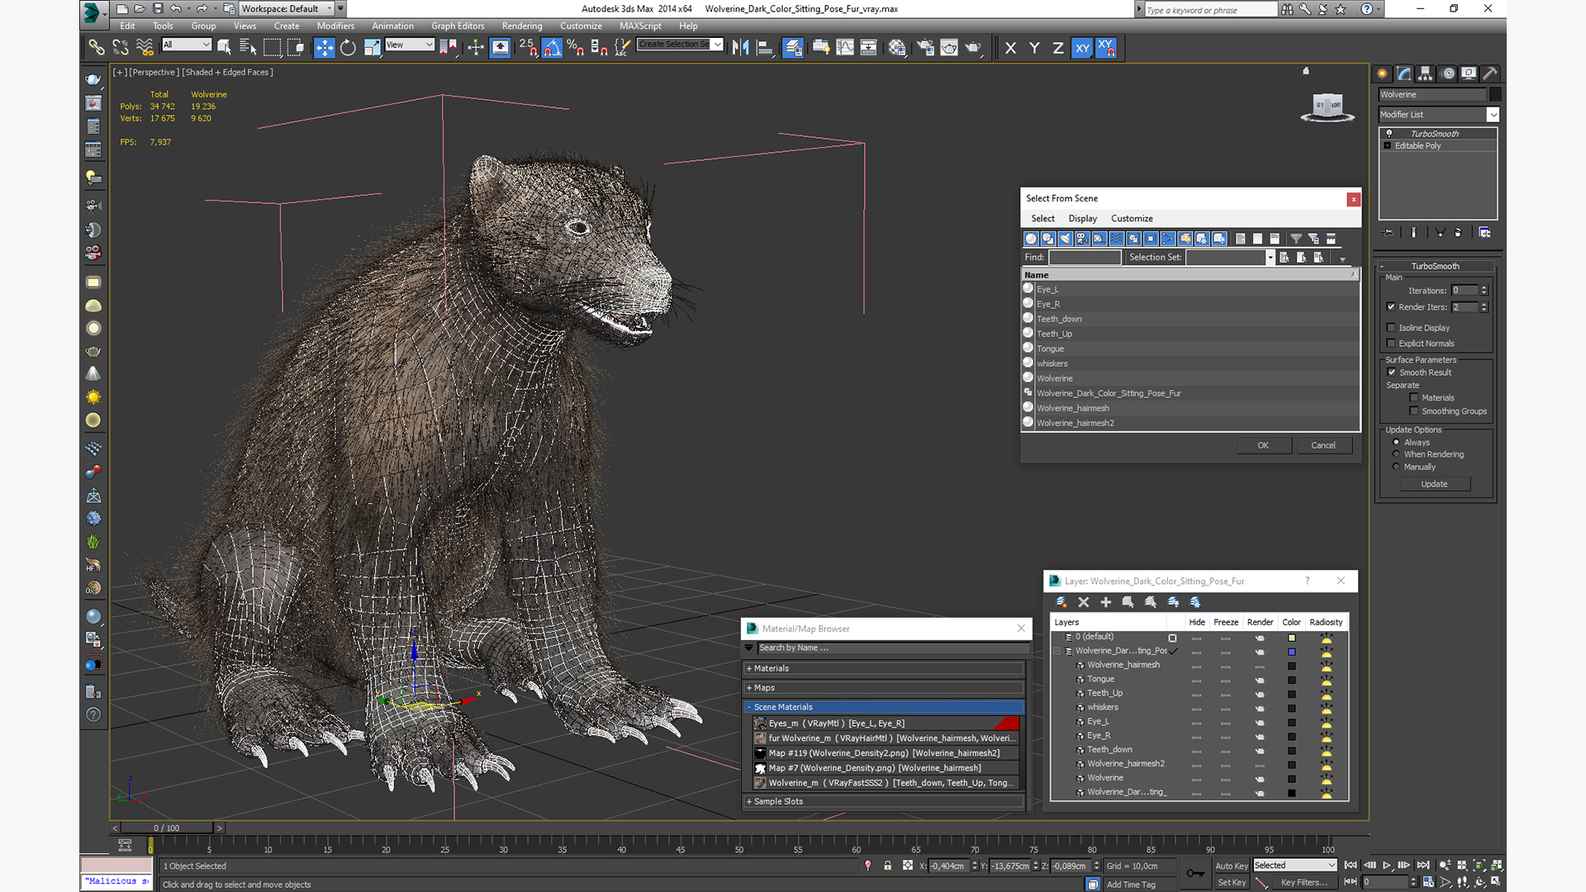The height and width of the screenshot is (892, 1586).
Task: Click the Auto Key button
Action: (1231, 866)
